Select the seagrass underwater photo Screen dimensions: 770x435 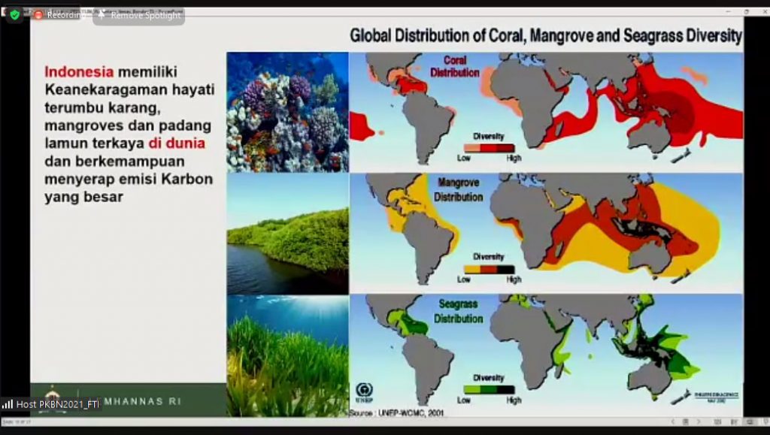click(287, 355)
